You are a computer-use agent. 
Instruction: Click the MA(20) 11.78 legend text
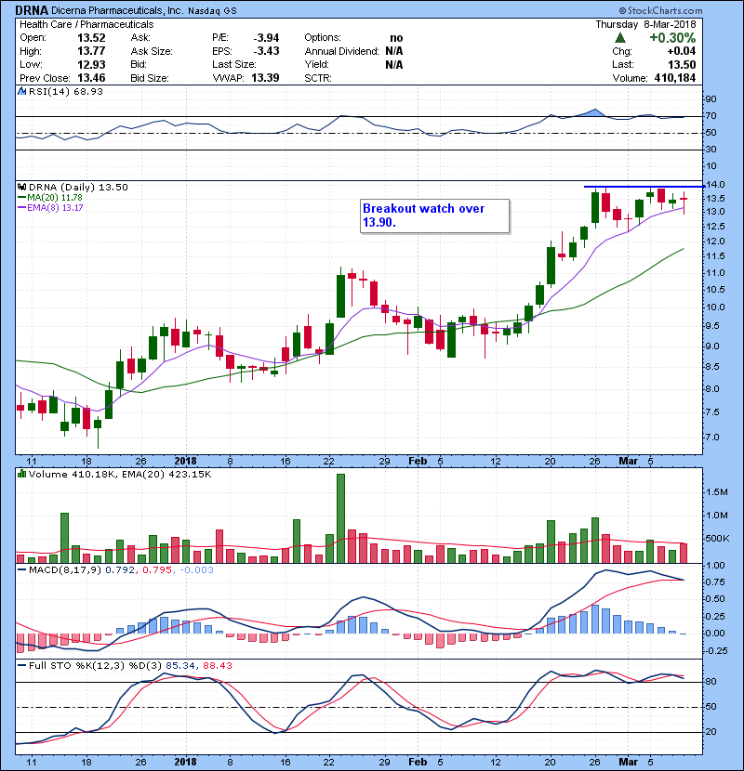tap(55, 198)
